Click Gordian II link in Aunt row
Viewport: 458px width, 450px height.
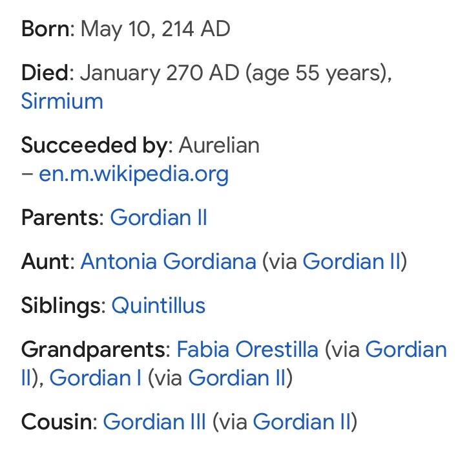point(351,261)
